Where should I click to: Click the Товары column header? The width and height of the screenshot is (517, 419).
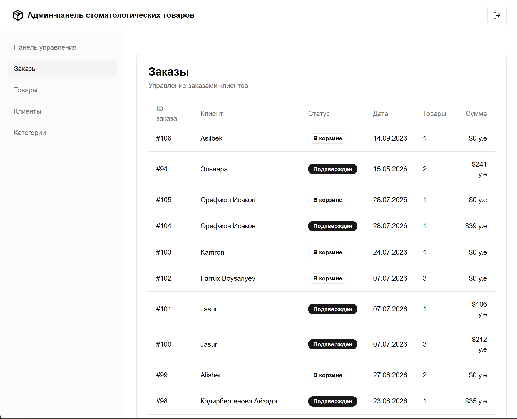point(434,114)
